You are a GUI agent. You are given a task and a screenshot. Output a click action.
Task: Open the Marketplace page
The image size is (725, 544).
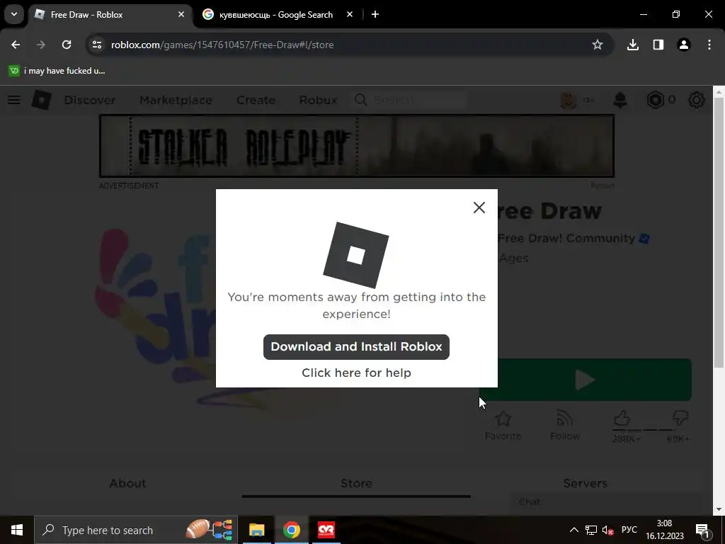(176, 100)
